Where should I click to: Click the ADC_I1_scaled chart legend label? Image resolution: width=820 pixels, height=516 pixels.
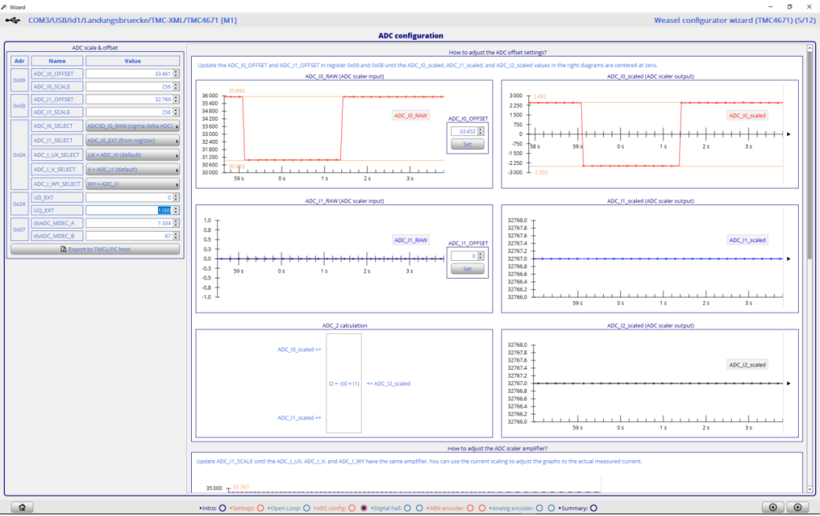pyautogui.click(x=747, y=240)
